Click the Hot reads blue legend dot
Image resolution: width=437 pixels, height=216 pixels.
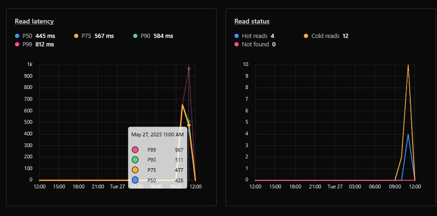point(237,36)
